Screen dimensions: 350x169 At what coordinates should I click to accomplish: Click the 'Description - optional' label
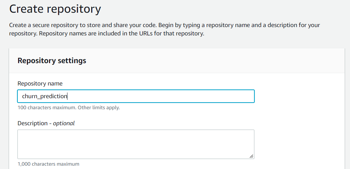click(x=46, y=123)
